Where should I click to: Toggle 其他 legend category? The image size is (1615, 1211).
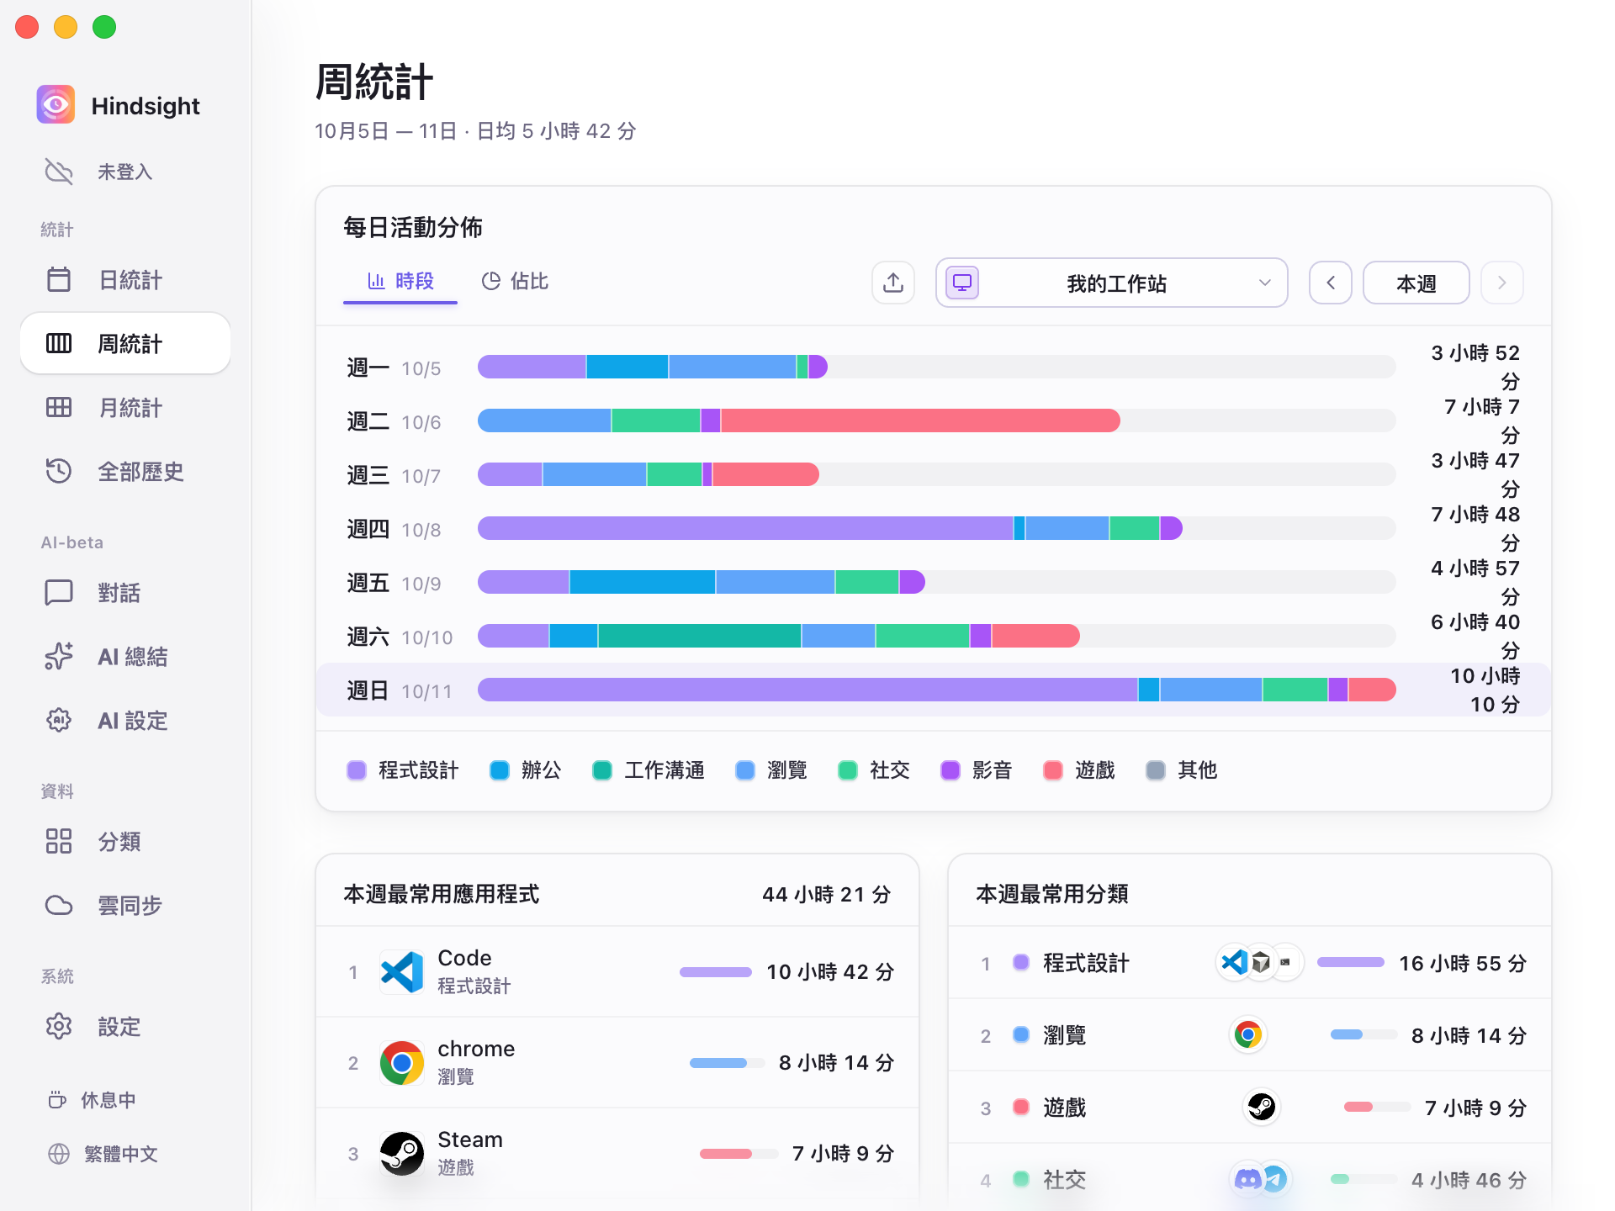1182,770
